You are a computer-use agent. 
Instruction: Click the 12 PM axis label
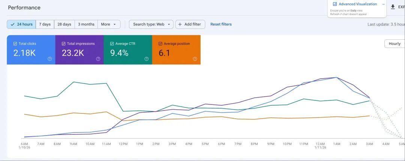(x=123, y=144)
